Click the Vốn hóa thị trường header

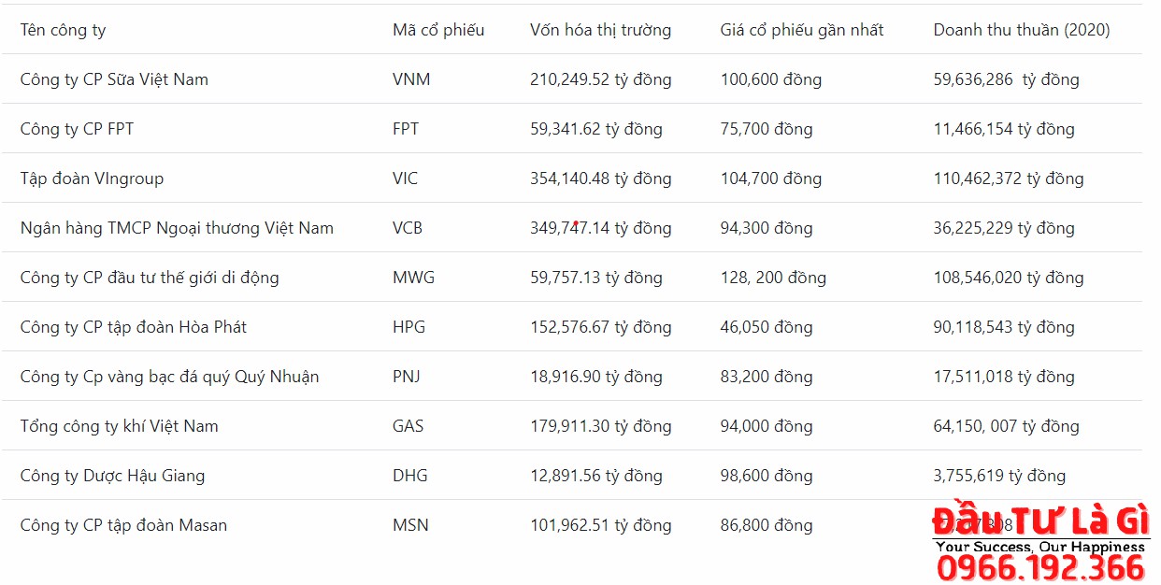click(600, 30)
